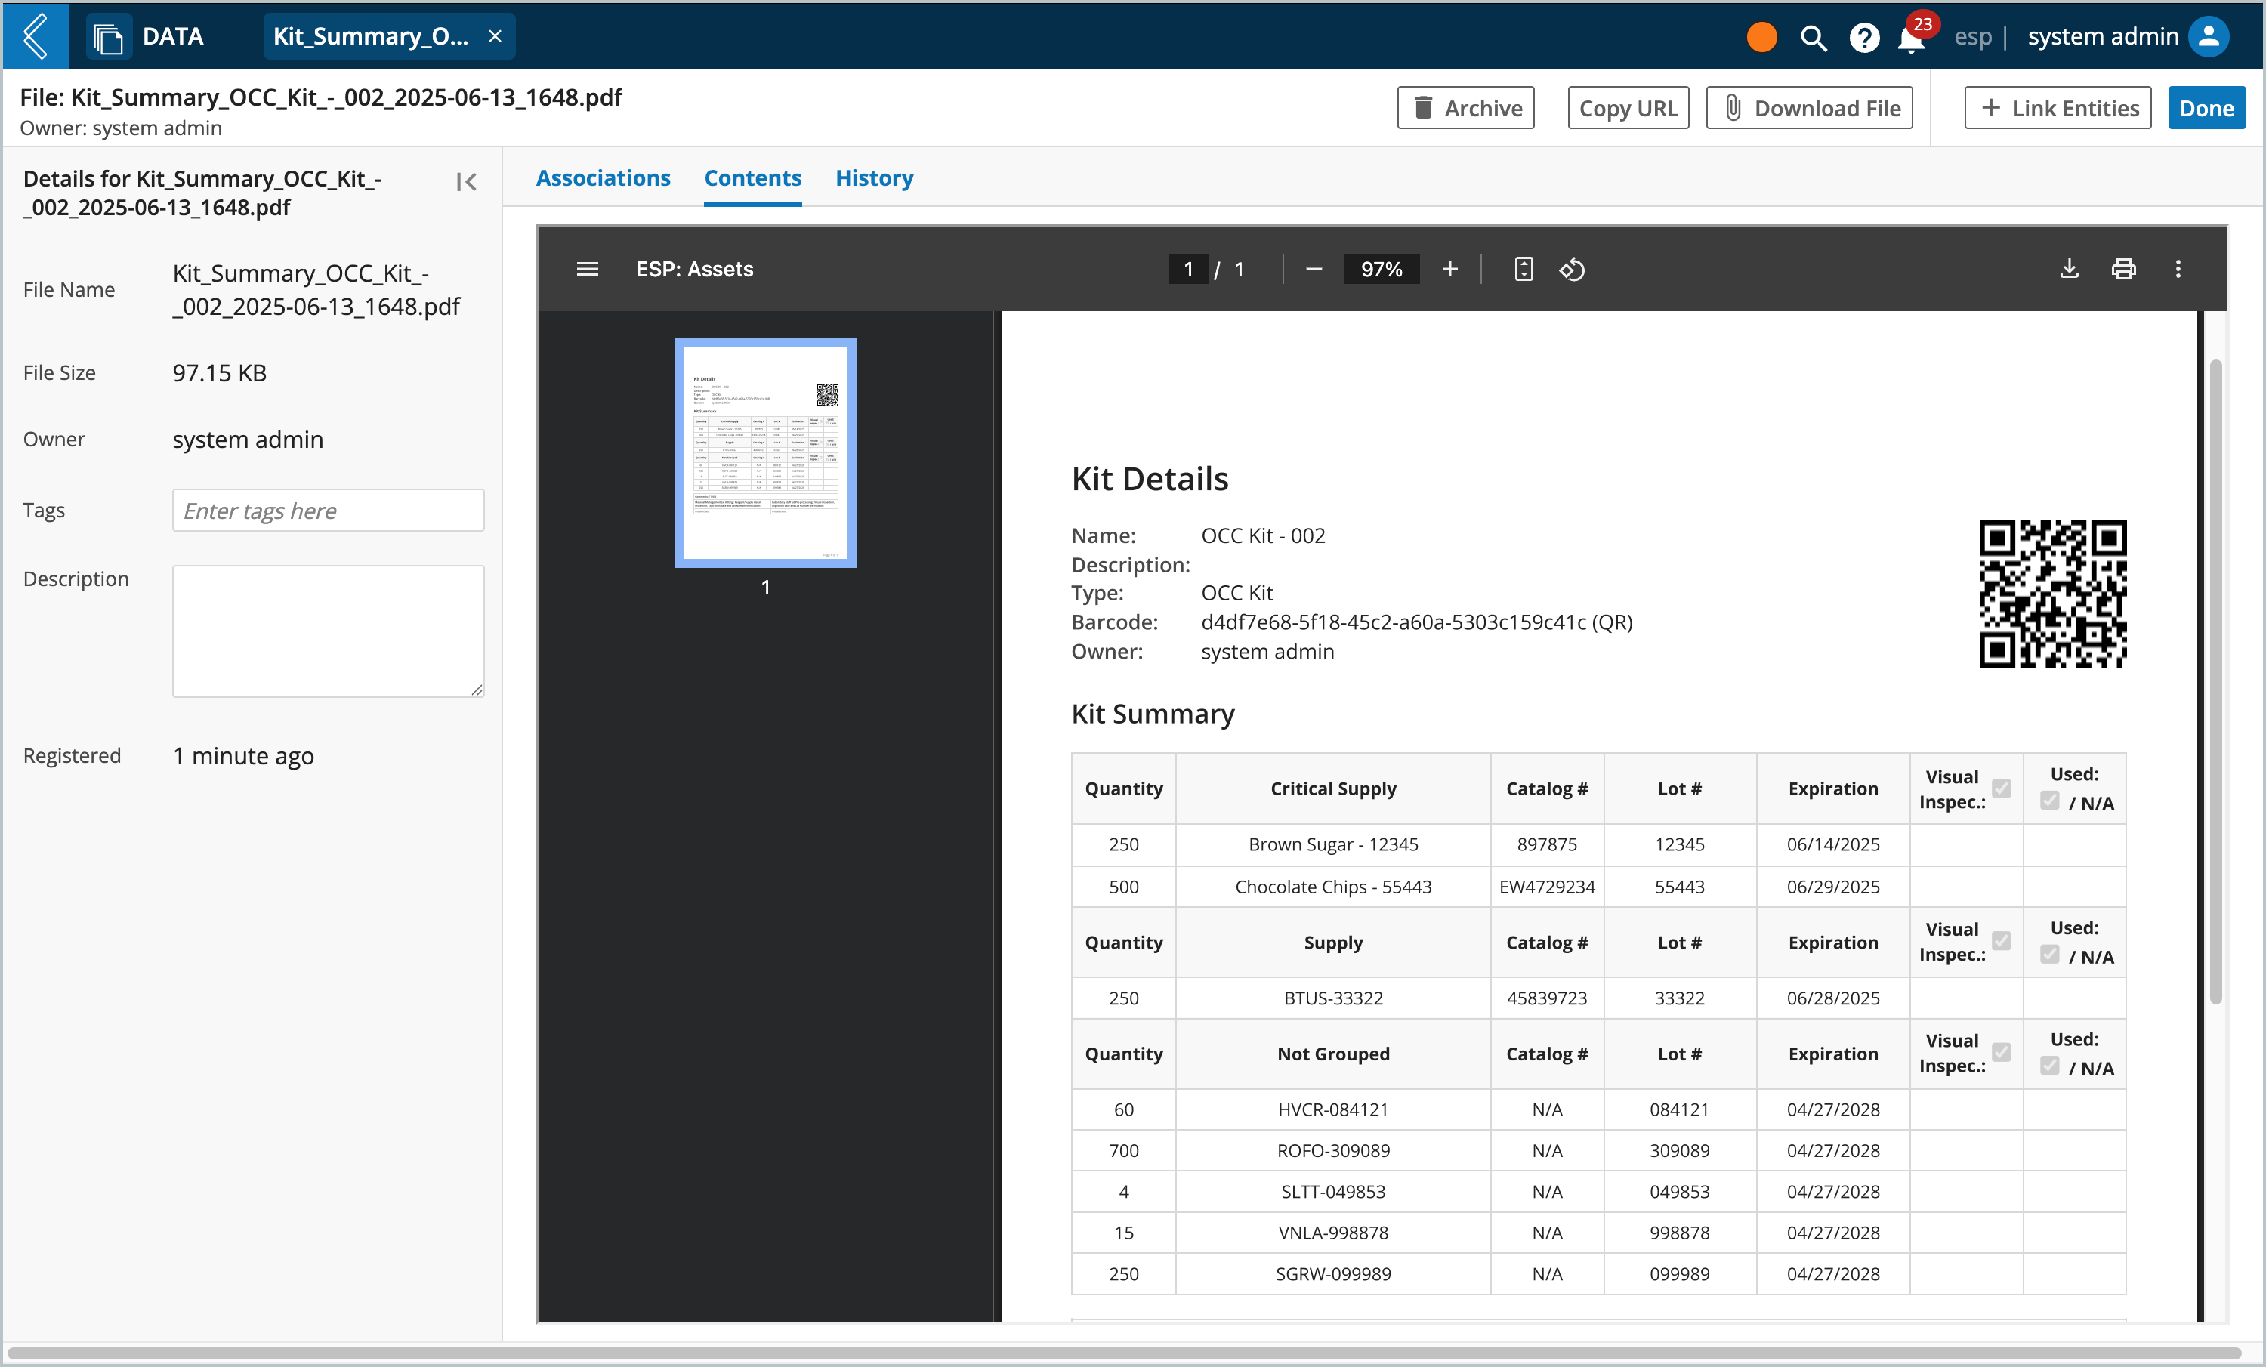2266x1367 pixels.
Task: Click the Link Entities button
Action: click(x=2058, y=107)
